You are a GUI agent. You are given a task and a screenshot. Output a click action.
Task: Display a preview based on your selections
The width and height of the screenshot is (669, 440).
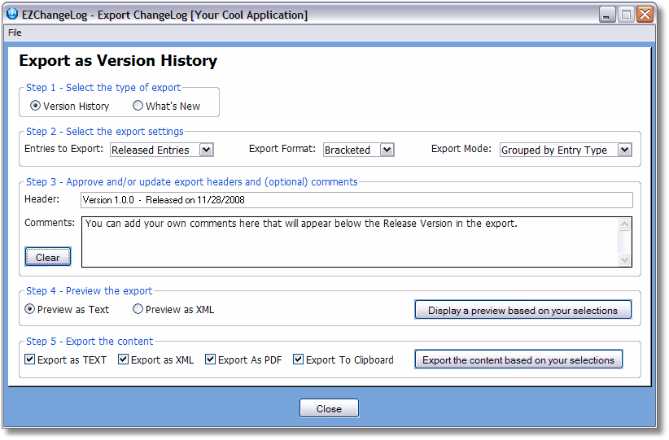523,310
